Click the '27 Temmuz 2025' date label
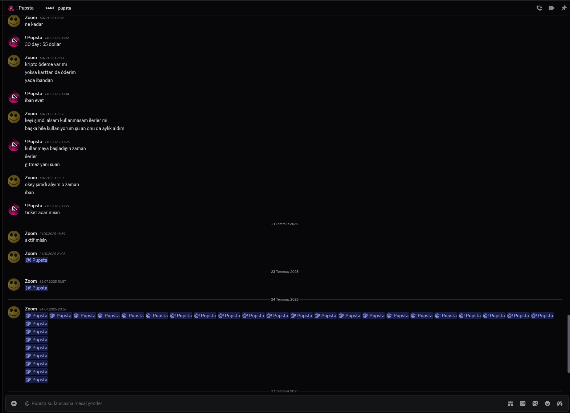570x413 pixels. pos(285,391)
